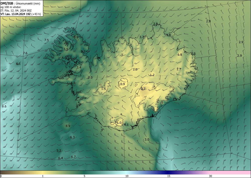251x178 pixels.
Task: Click the 0.9 value inside the glacier outline
Action: point(122,84)
